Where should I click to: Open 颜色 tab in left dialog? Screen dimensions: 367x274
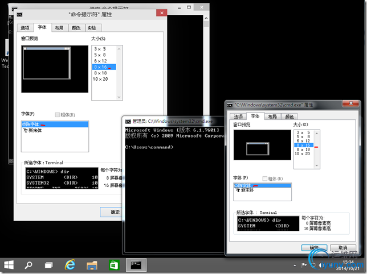(x=76, y=28)
